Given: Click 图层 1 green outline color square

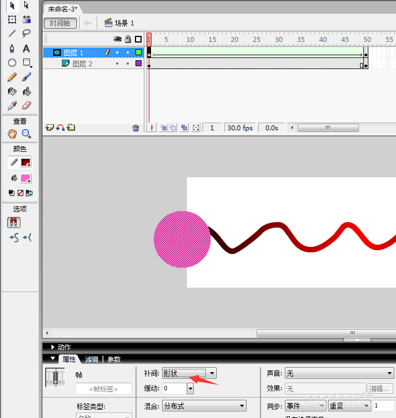Looking at the screenshot, I should coord(138,52).
